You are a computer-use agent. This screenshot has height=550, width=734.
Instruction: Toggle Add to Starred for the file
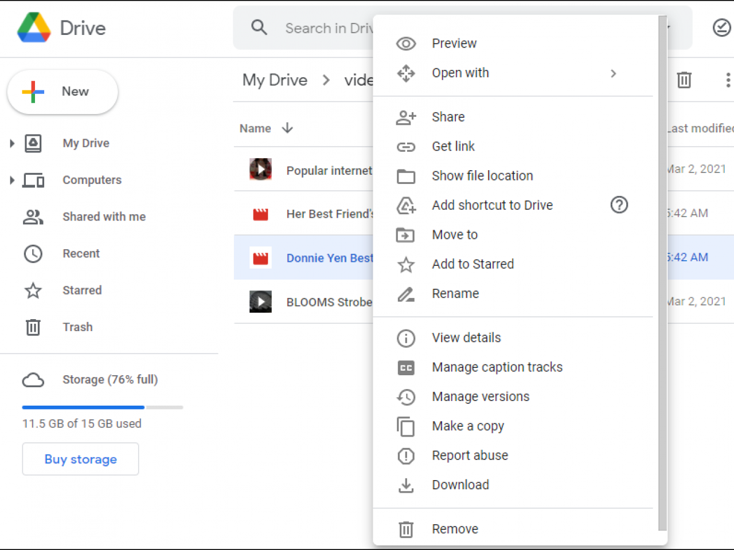coord(473,264)
